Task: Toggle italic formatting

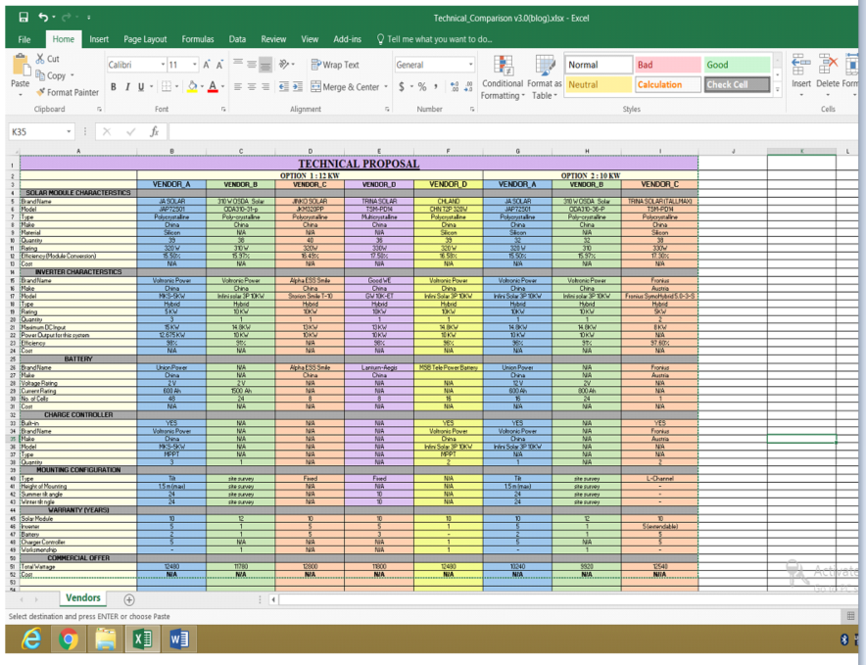Action: tap(127, 87)
